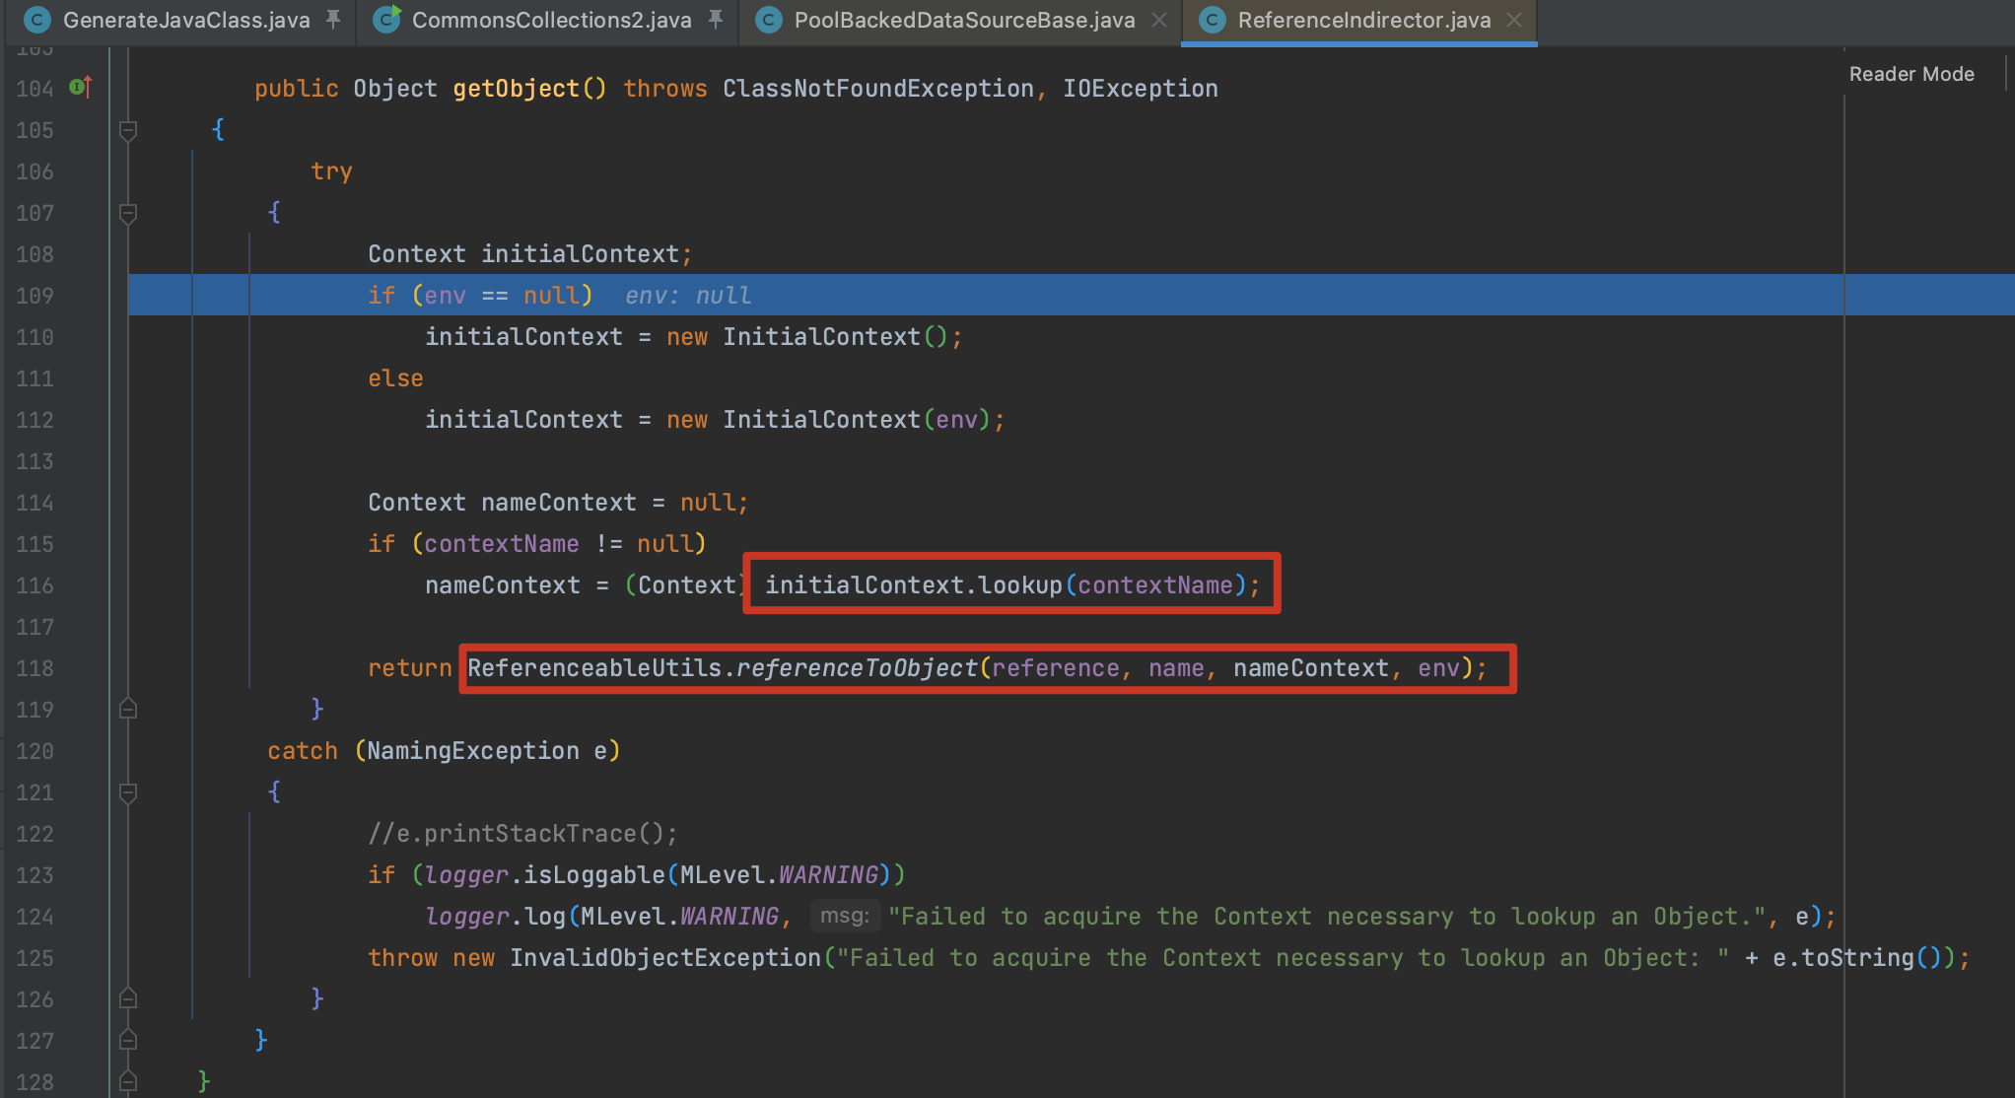Click InvalidObjectException on line 125
2015x1098 pixels.
tap(665, 958)
